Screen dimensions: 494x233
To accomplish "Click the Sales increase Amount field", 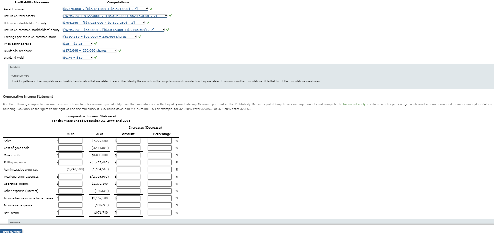I will tap(129, 141).
